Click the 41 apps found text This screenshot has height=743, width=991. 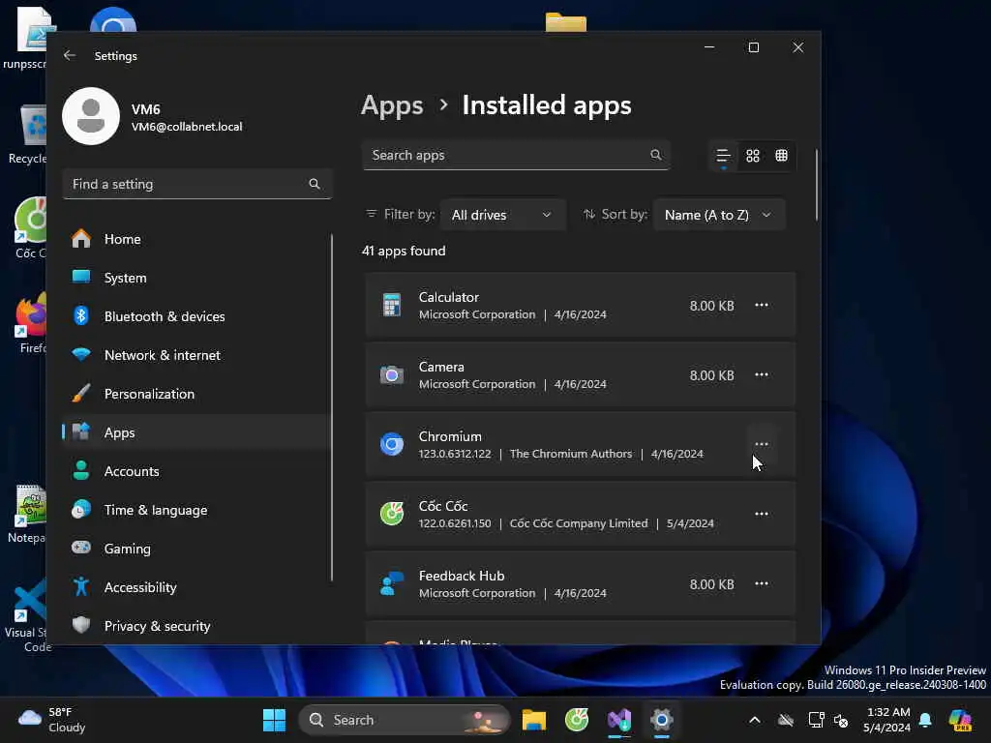pos(404,251)
